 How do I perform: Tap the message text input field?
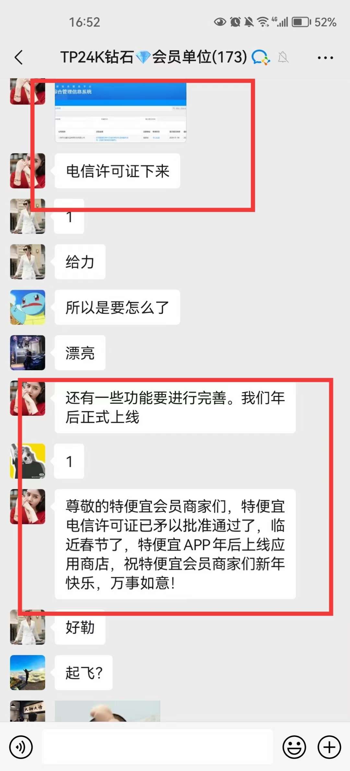click(x=157, y=747)
